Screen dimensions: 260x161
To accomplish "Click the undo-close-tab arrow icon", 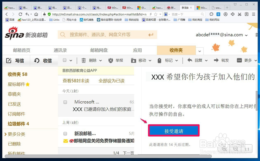I will click(27, 14).
